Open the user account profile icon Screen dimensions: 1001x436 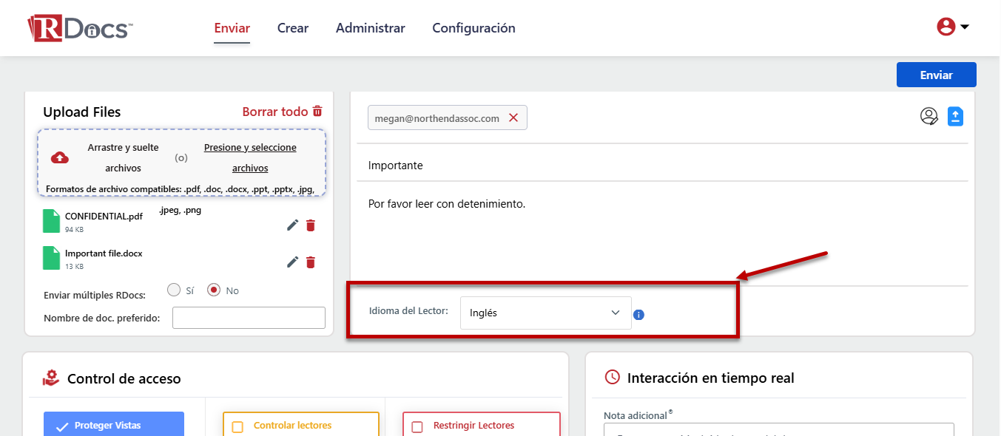coord(946,27)
